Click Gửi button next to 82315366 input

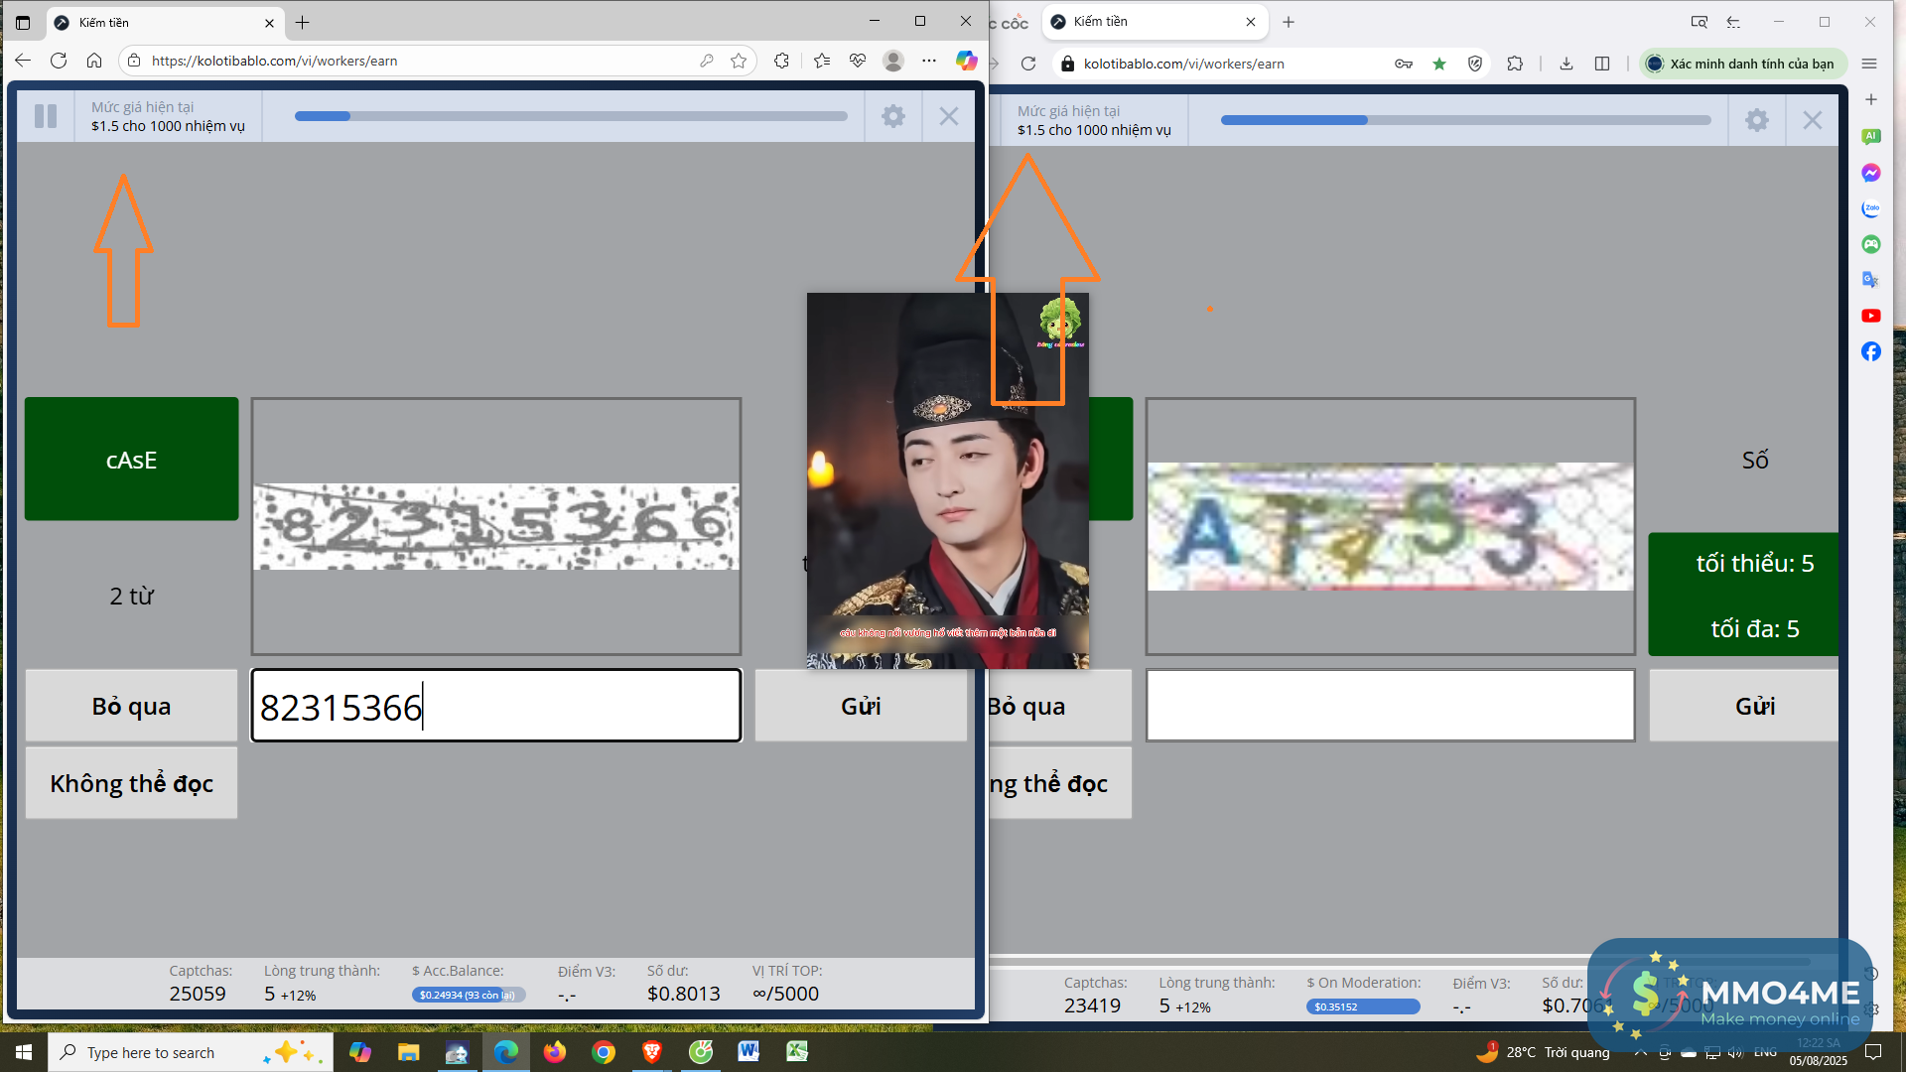861,706
